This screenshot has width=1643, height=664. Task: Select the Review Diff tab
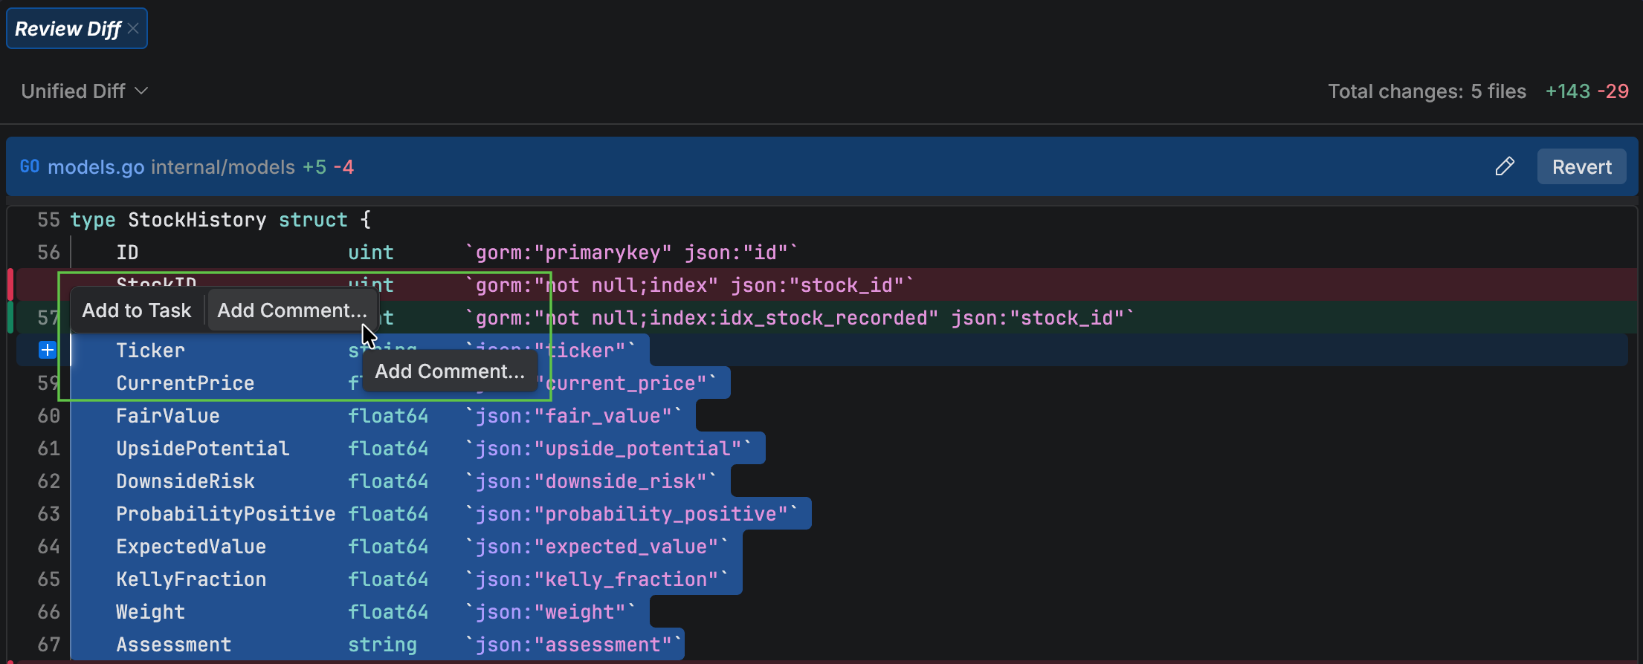click(x=68, y=29)
